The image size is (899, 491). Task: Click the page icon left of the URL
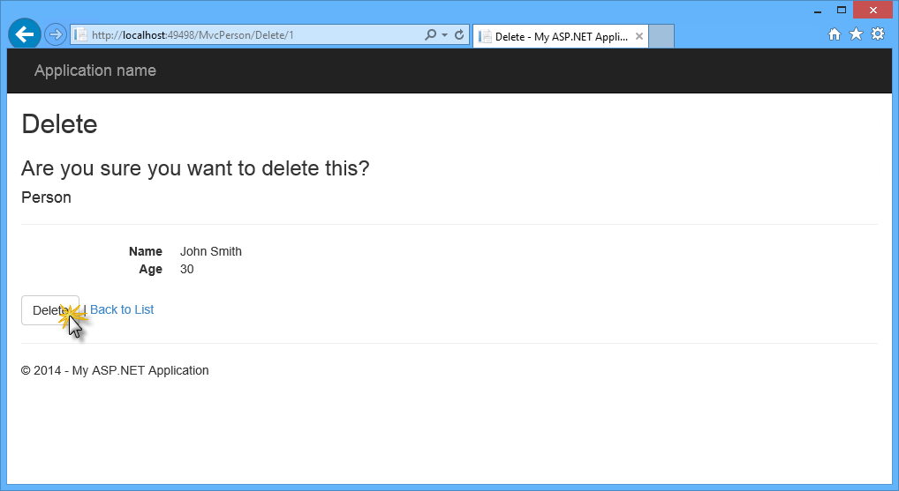coord(80,35)
